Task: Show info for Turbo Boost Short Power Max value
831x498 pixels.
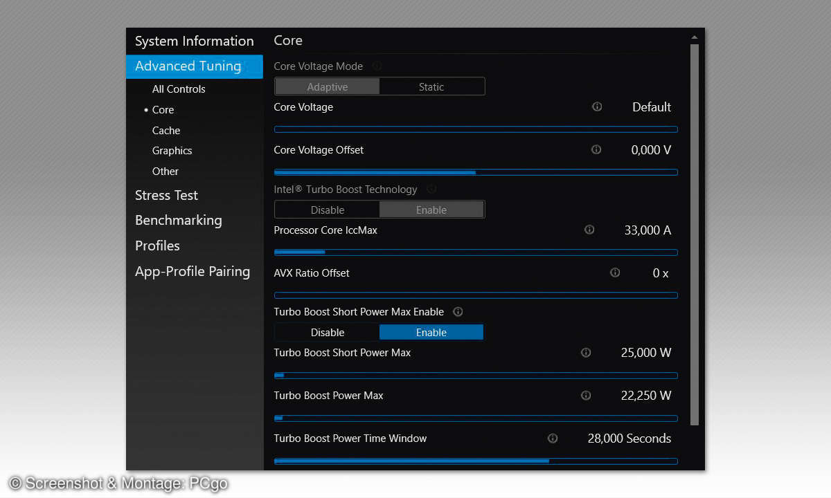Action: tap(586, 353)
